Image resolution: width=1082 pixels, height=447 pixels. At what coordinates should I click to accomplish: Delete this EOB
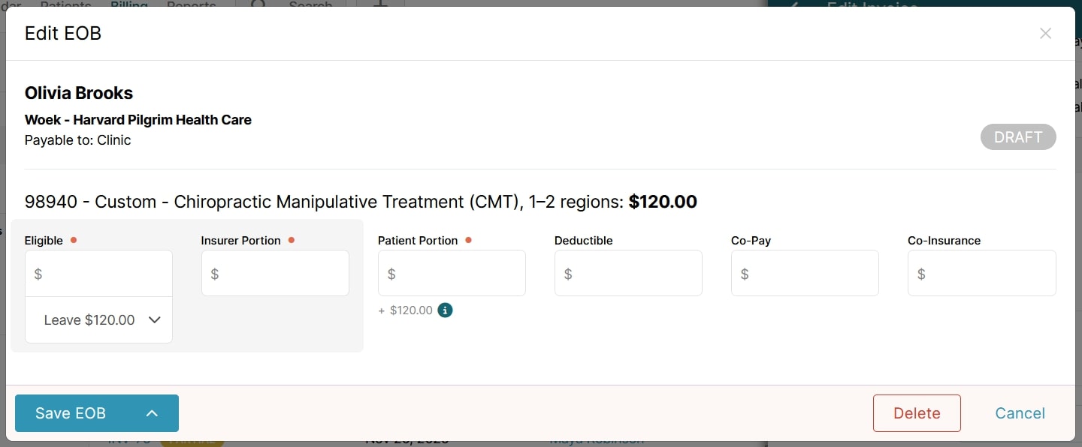point(917,413)
